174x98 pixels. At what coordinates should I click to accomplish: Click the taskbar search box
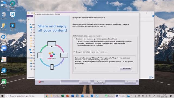[25, 96]
